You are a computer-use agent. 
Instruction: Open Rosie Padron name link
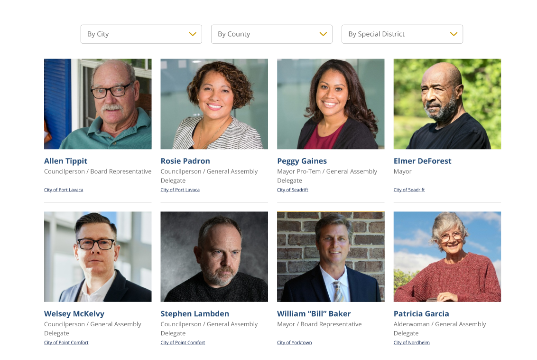pyautogui.click(x=185, y=161)
